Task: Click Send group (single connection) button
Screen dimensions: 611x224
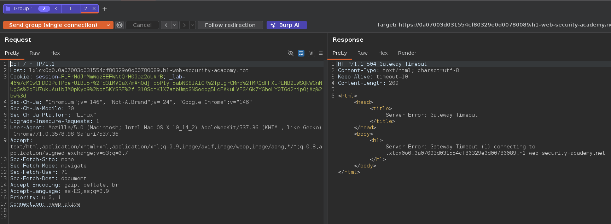Action: [53, 25]
